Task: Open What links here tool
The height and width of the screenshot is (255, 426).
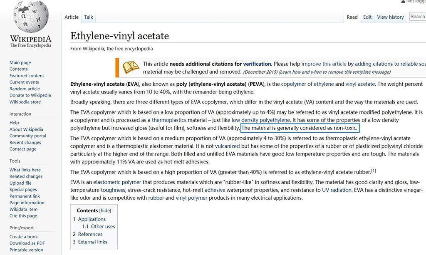Action: point(25,170)
